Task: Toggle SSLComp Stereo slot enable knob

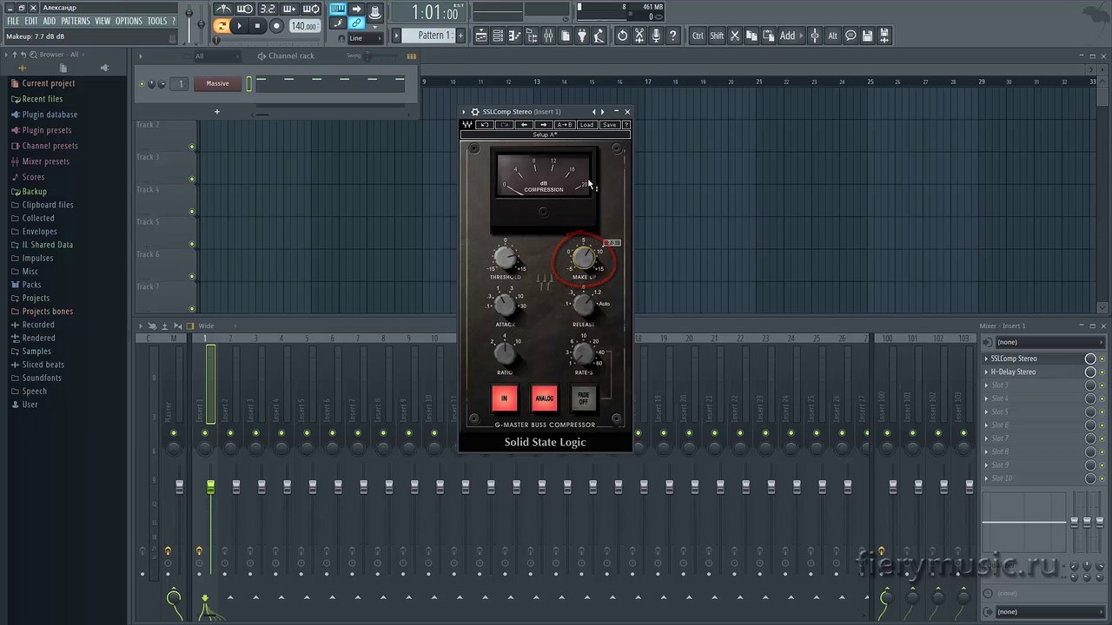Action: coord(1090,359)
